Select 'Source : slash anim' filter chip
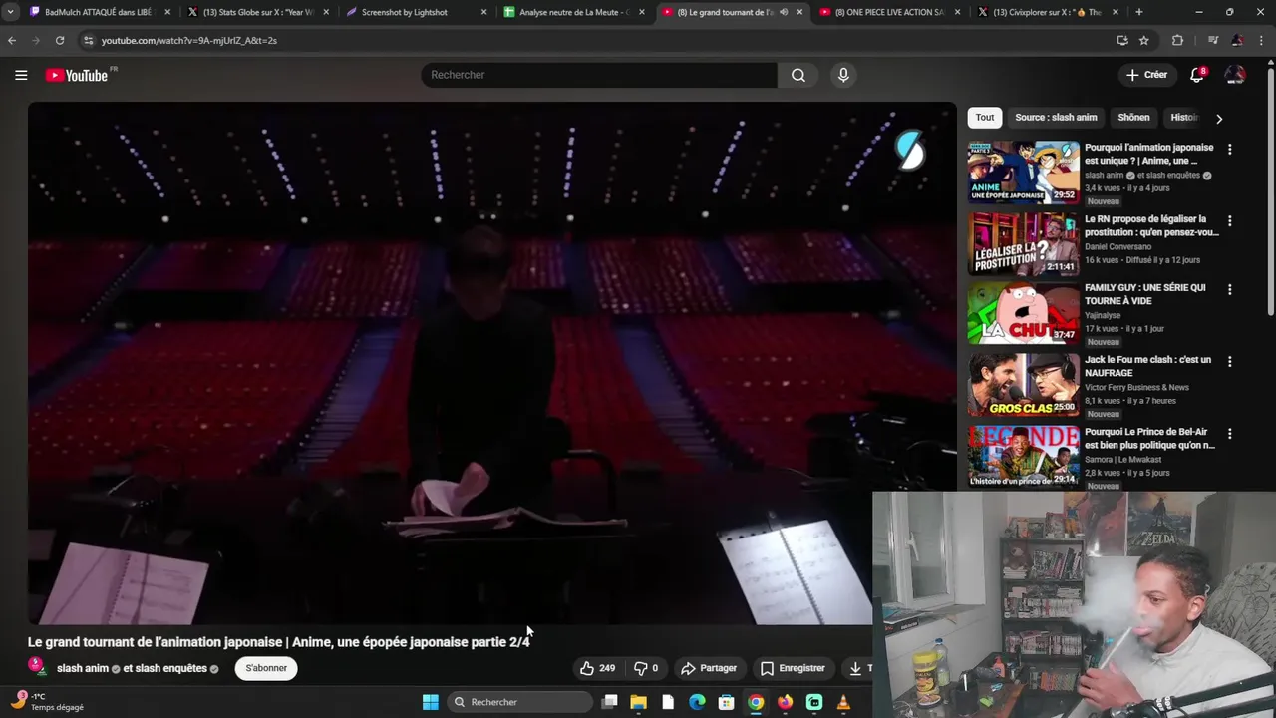Viewport: 1276px width, 718px height. click(1056, 118)
